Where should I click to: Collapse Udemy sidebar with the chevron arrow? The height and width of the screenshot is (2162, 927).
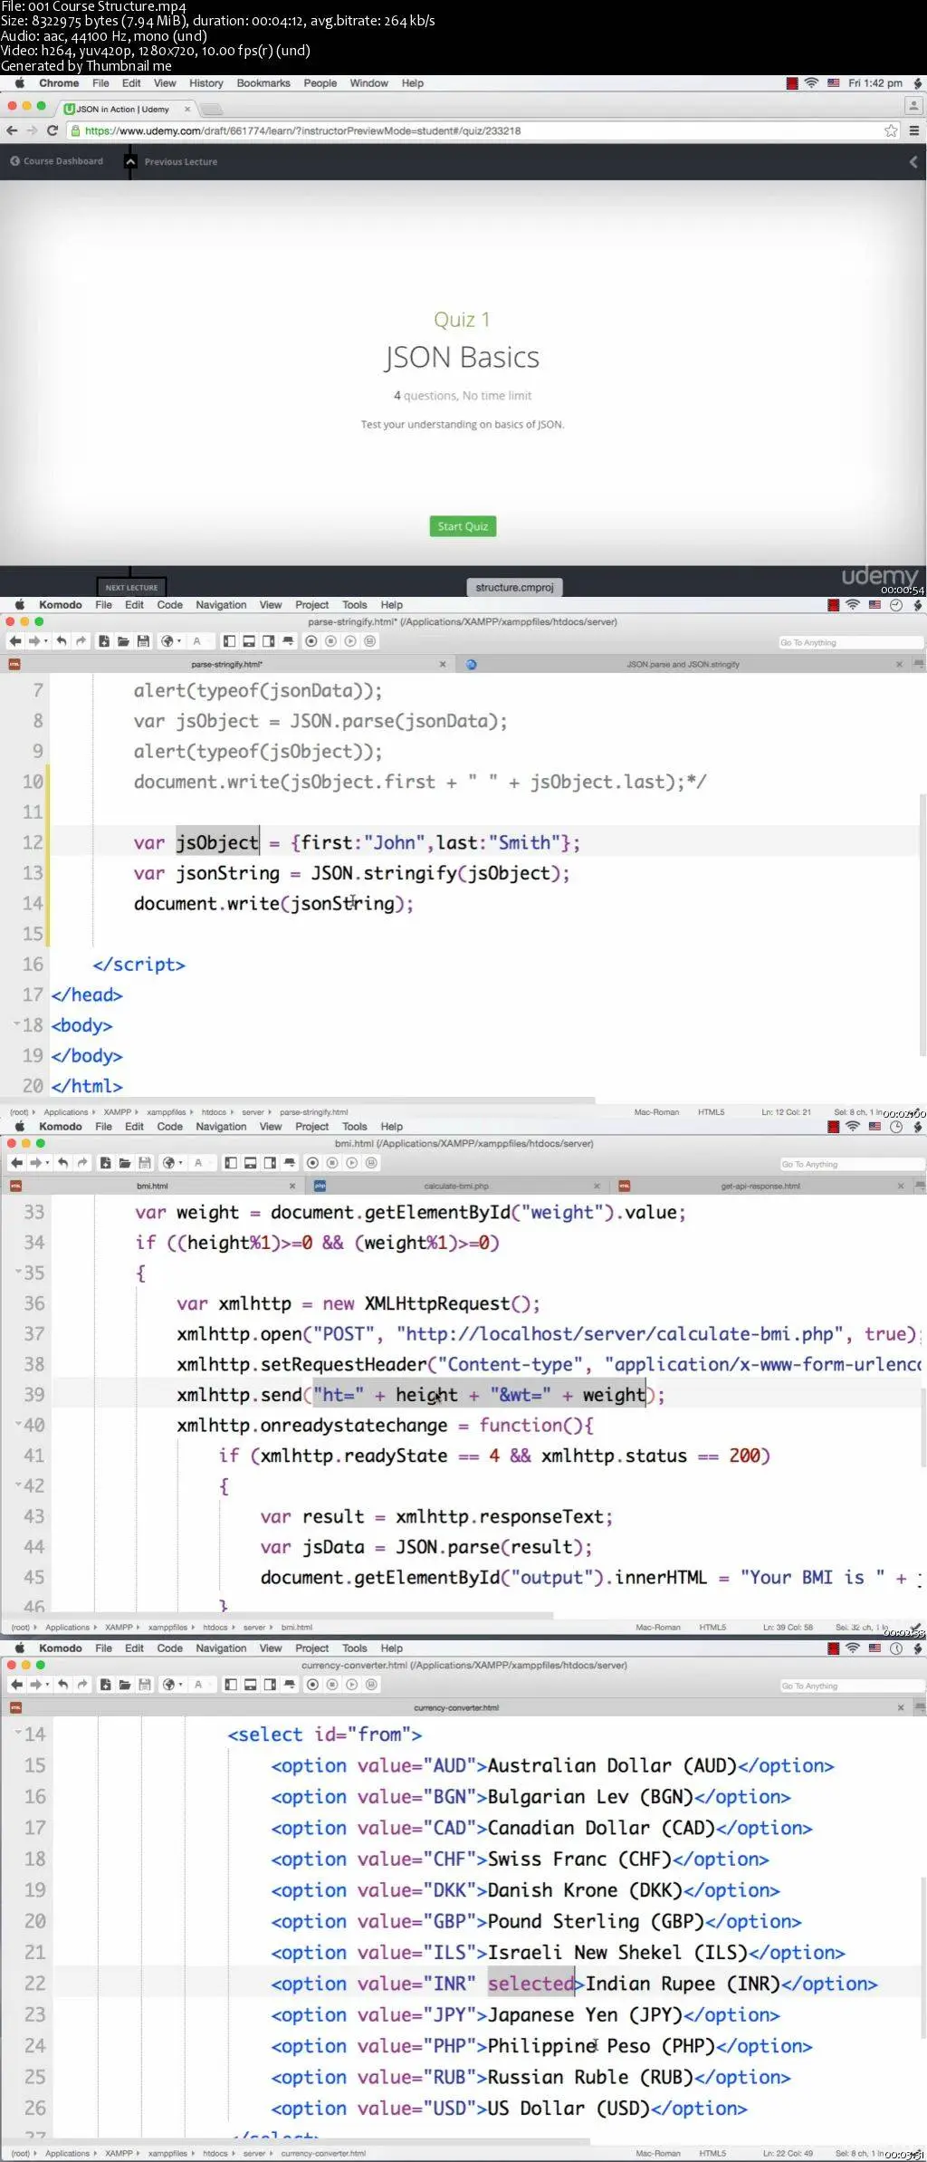(x=913, y=161)
